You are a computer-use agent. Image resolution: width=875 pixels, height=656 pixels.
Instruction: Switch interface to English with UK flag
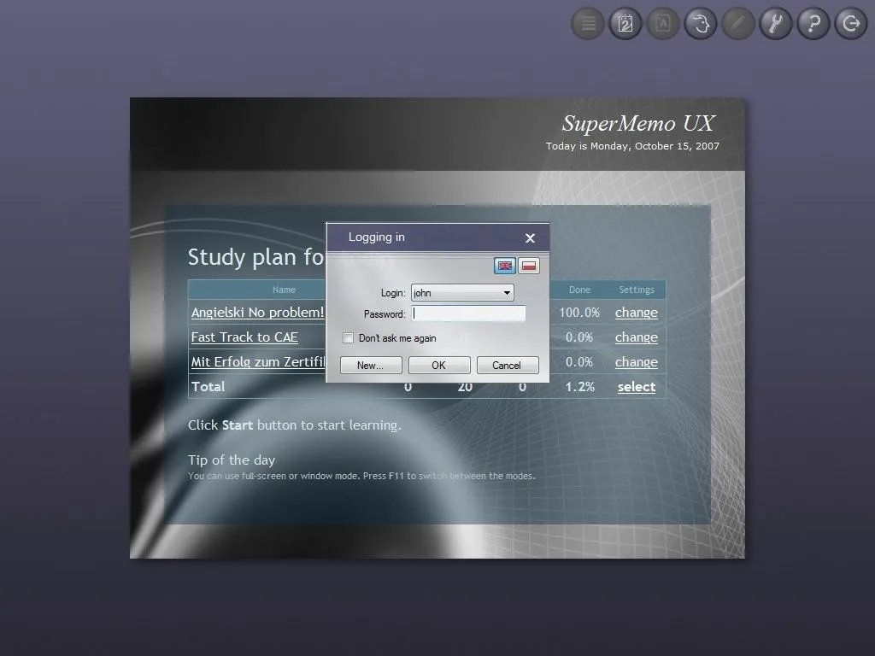click(x=504, y=266)
